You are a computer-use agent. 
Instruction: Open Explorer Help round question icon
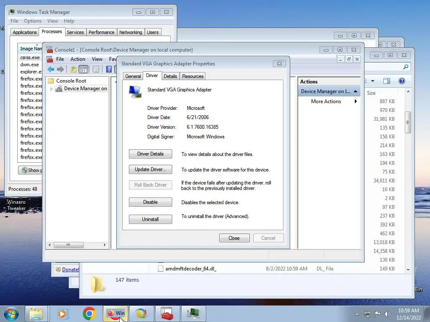coord(402,81)
